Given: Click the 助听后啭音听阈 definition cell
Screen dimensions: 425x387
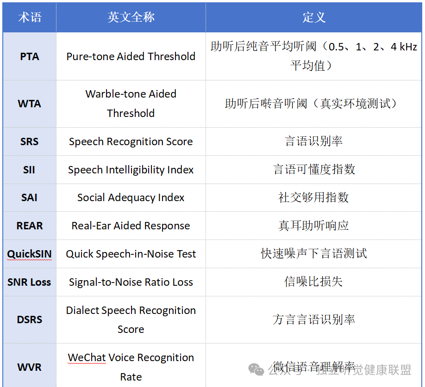Looking at the screenshot, I should click(x=313, y=104).
